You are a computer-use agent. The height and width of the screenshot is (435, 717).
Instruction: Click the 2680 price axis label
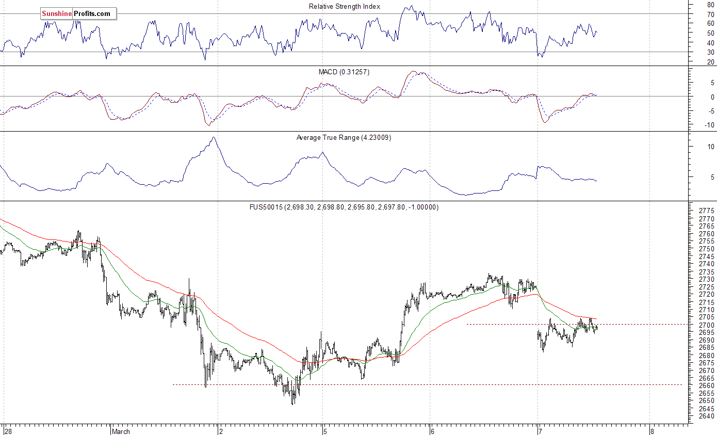(707, 356)
